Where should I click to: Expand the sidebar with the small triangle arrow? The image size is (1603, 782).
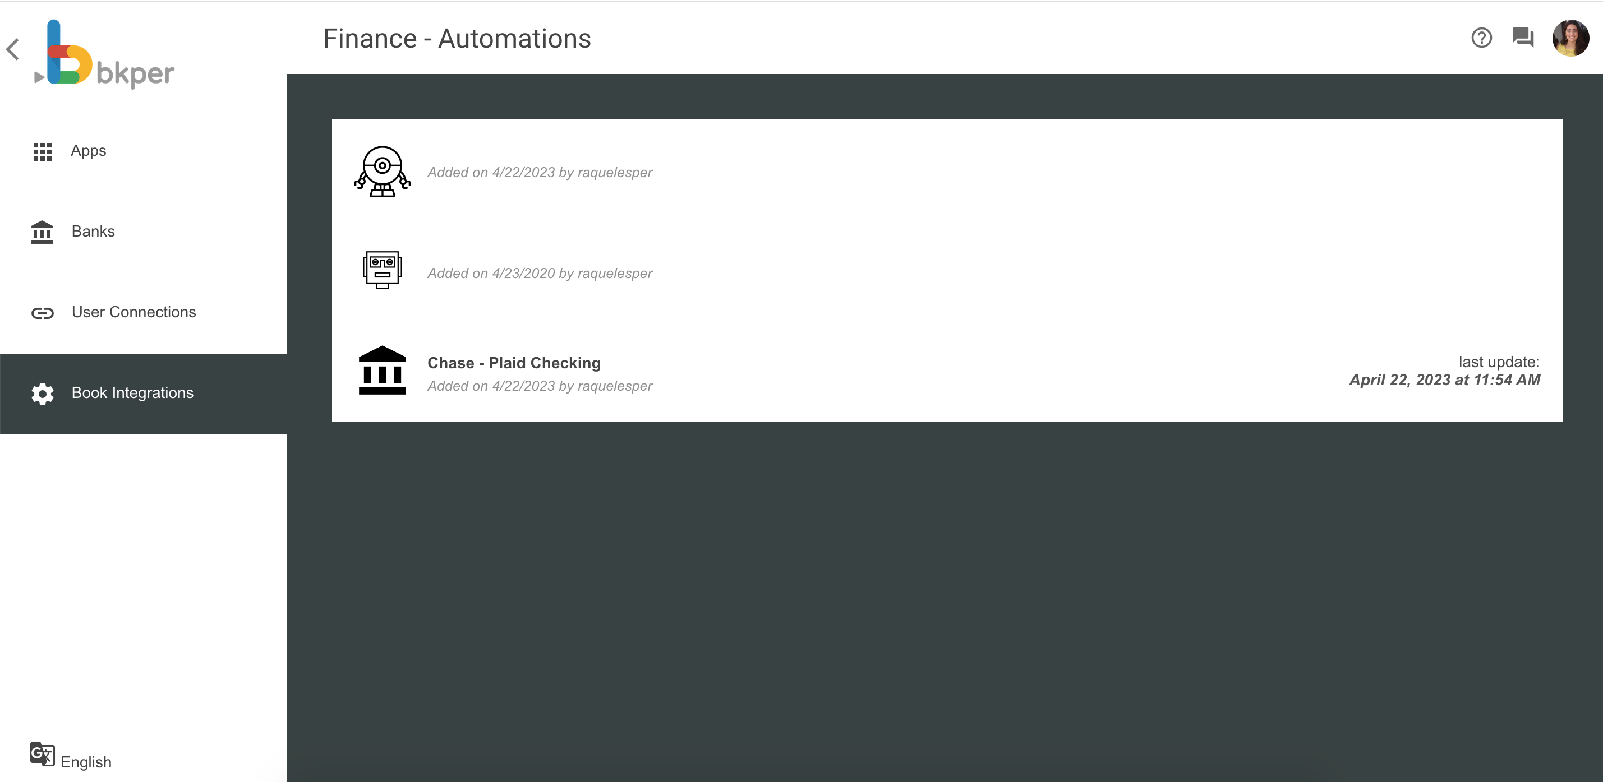click(40, 76)
